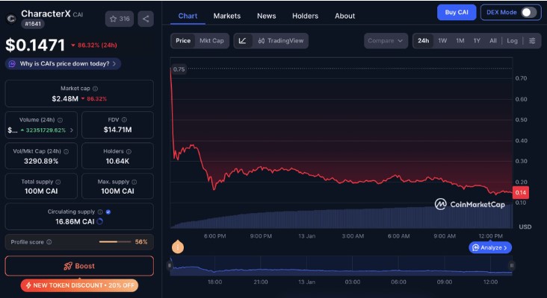
Task: Click NEW TOKEN DISCOUNT 20% OFF banner
Action: [x=79, y=285]
